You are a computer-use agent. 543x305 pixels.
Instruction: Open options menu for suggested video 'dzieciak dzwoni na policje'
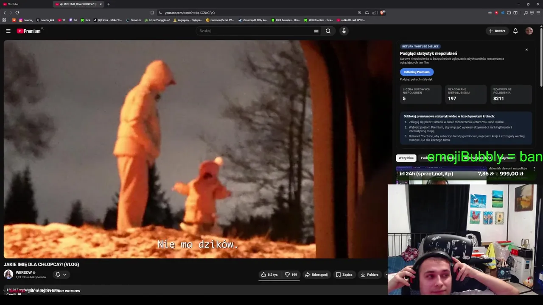(x=534, y=169)
